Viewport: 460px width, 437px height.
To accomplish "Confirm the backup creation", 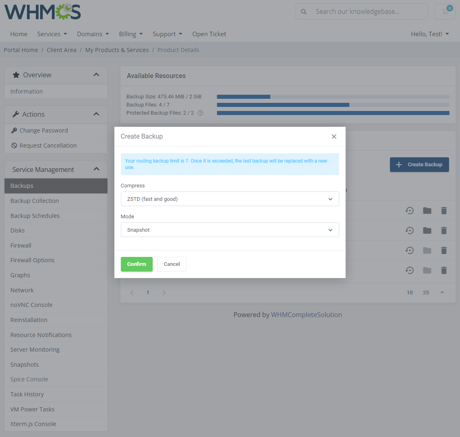I will (136, 264).
